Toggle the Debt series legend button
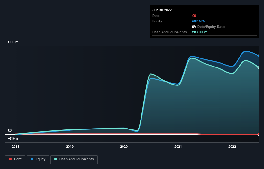The image size is (264, 169). pos(15,159)
